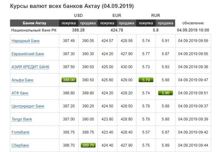This screenshot has height=152, width=216.
Task: Click the highlighted 388.00 USD buy rate
Action: pos(69,80)
